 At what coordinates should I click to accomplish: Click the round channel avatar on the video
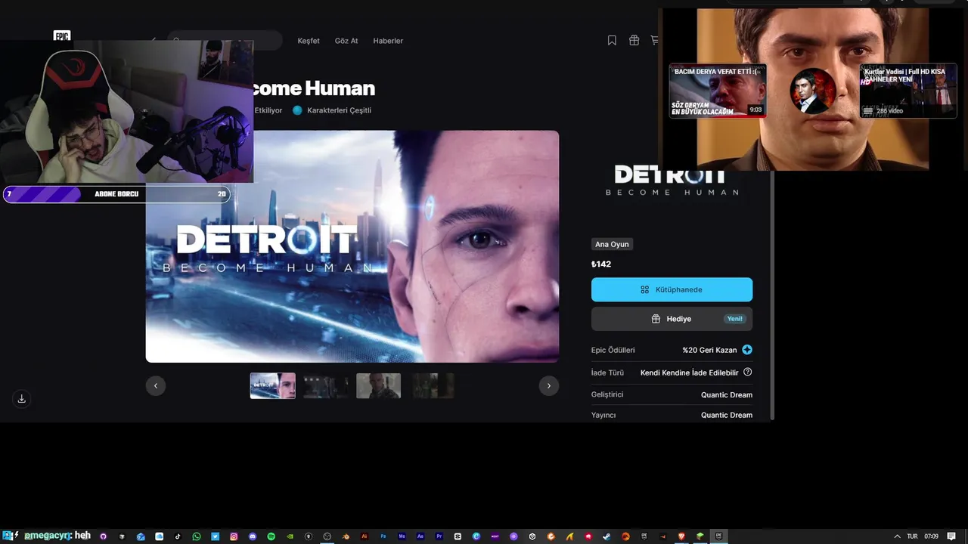pyautogui.click(x=812, y=91)
